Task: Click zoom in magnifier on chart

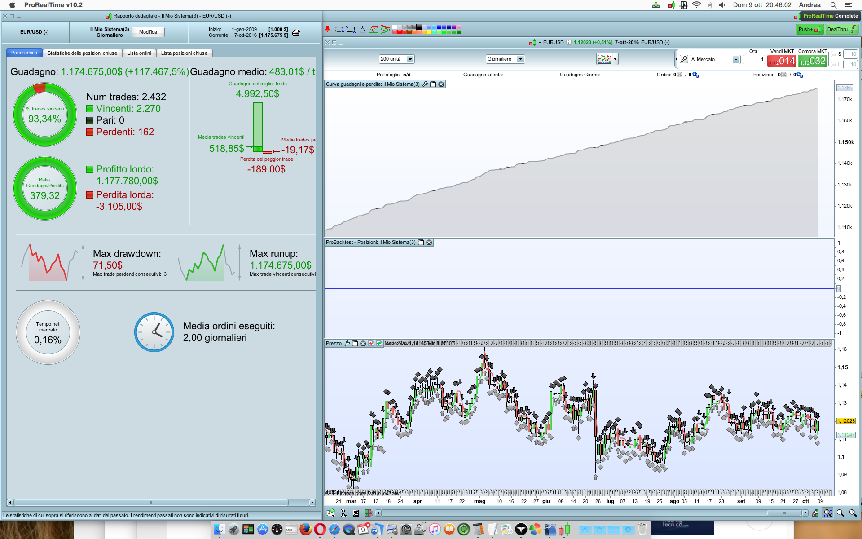Action: click(x=853, y=513)
